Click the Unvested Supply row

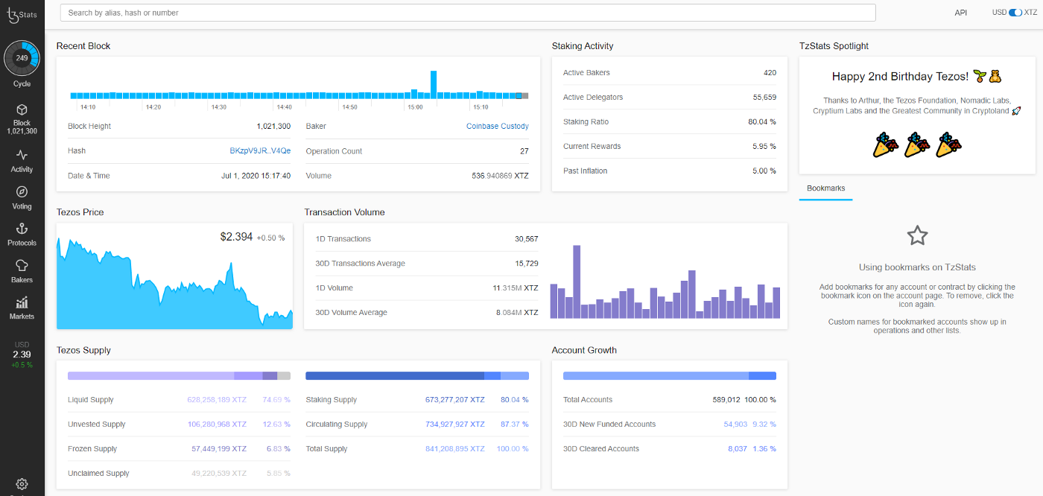179,425
